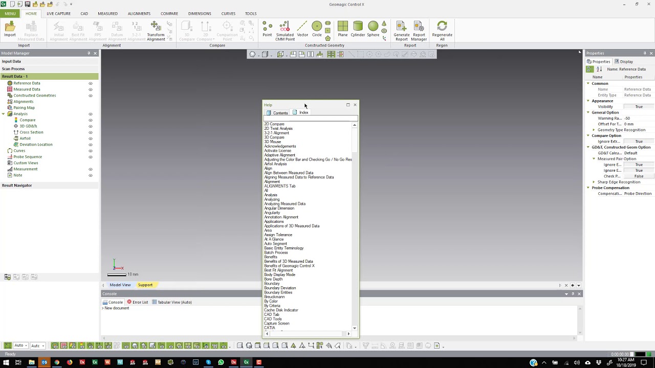This screenshot has height=368, width=655.
Task: Click the Import icon in the ribbon
Action: click(10, 30)
